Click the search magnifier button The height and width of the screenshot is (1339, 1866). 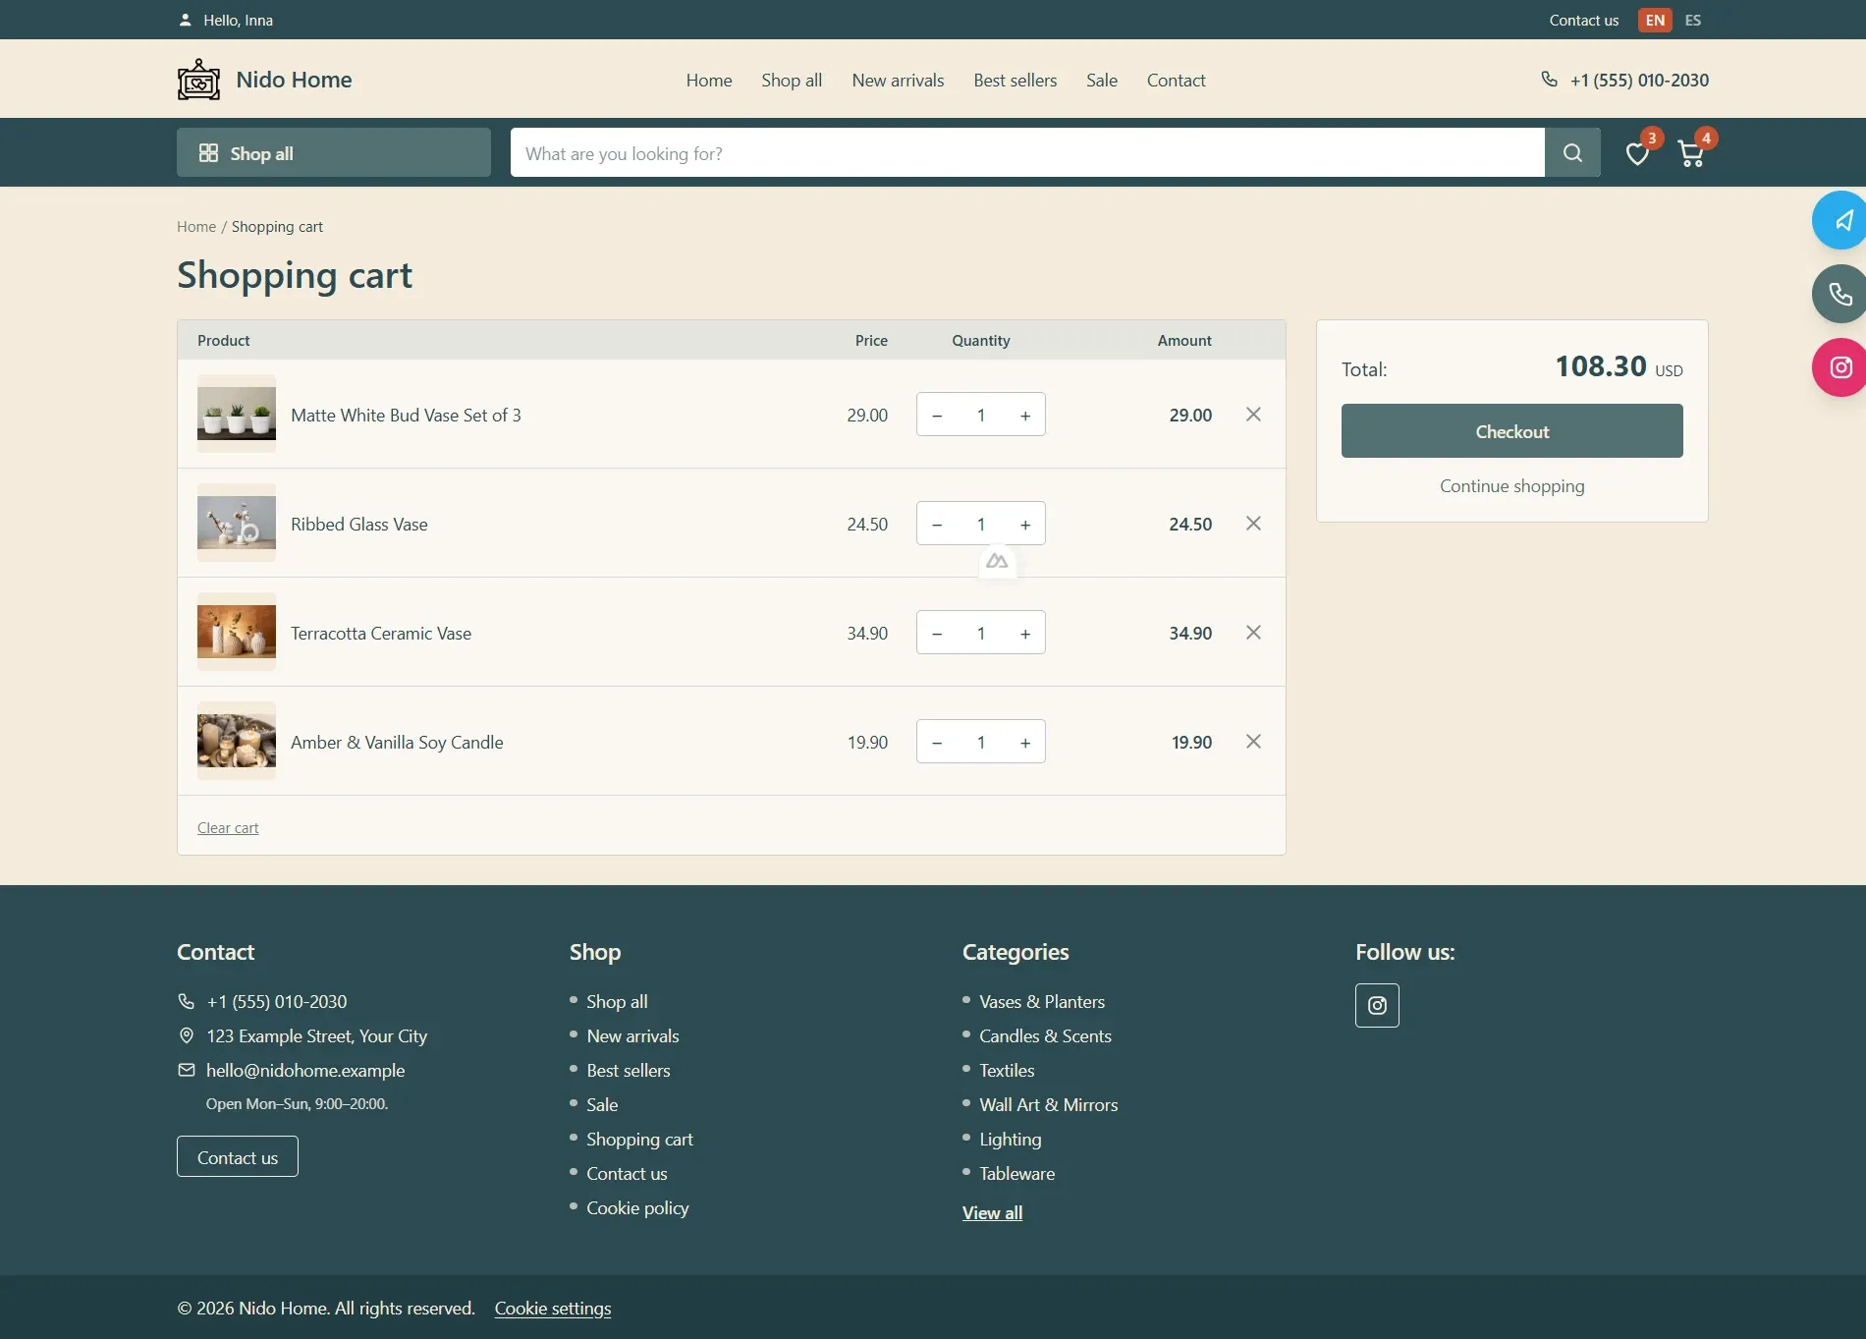point(1572,152)
